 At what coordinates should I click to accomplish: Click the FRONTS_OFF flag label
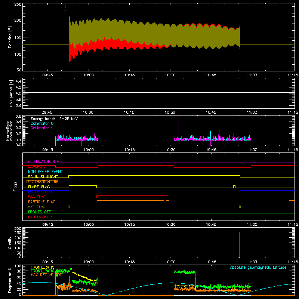(x=40, y=212)
